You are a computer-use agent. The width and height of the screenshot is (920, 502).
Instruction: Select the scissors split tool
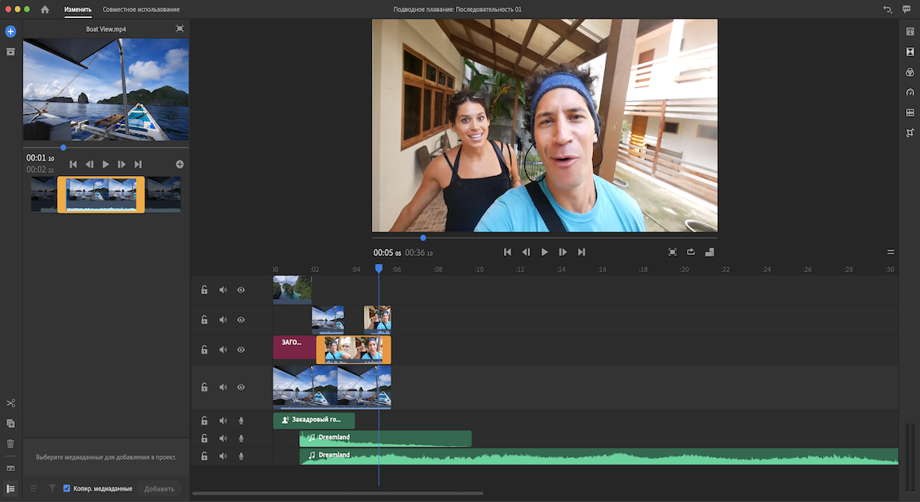point(11,403)
